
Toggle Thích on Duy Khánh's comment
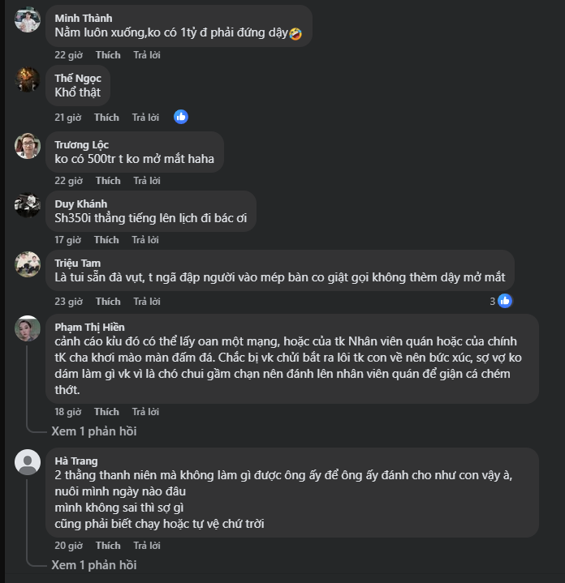pyautogui.click(x=106, y=240)
